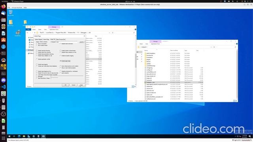Select config.xml in the file list
The height and width of the screenshot is (142, 253).
pyautogui.click(x=149, y=70)
